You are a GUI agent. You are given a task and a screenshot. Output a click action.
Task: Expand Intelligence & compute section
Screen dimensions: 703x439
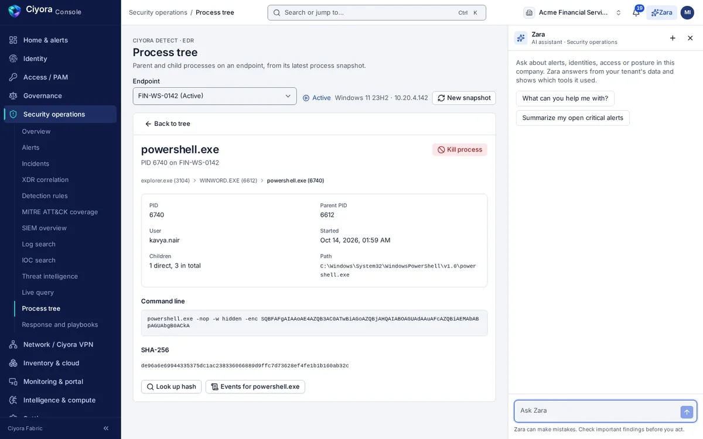[60, 400]
